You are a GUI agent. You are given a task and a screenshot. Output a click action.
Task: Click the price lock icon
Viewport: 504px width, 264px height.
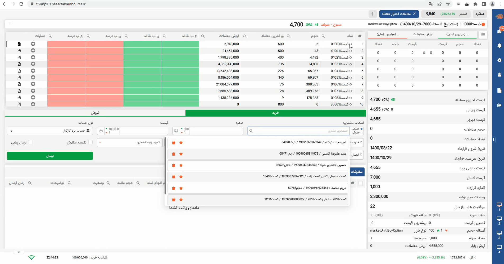pos(101,131)
